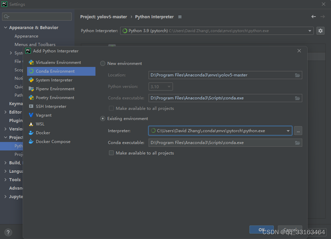Open Advanced Settings page
This screenshot has height=239, width=331.
pyautogui.click(x=16, y=188)
